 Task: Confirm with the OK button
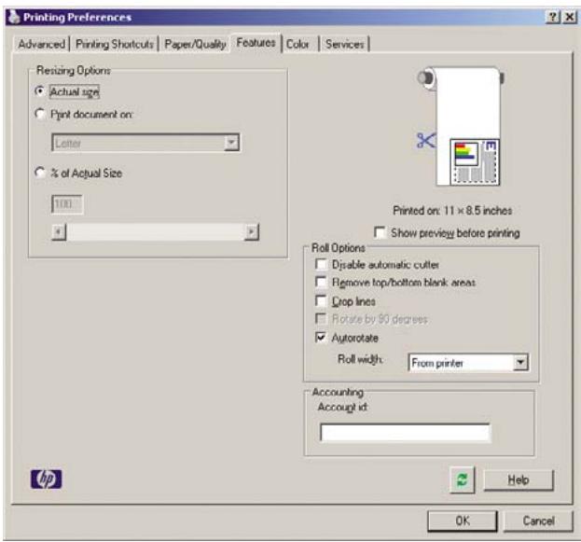(463, 521)
